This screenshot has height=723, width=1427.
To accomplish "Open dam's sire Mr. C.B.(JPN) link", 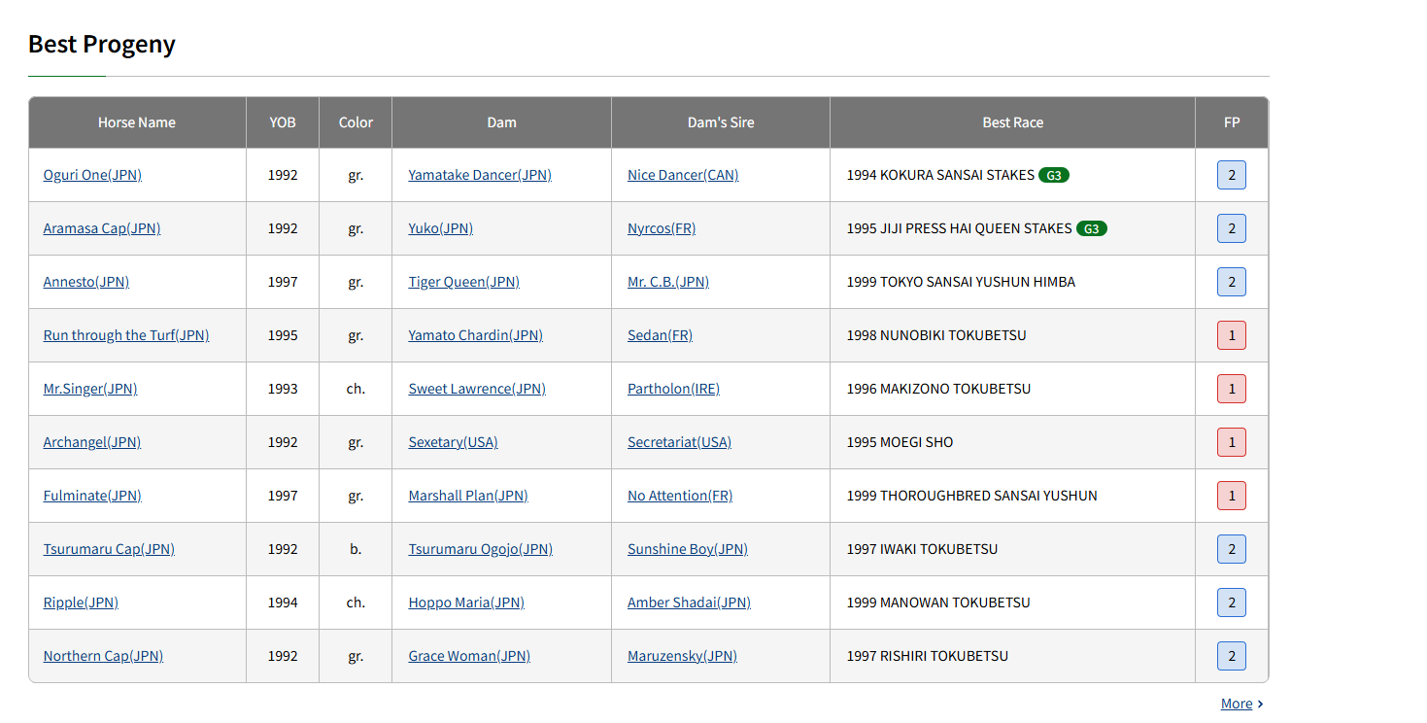I will point(668,282).
